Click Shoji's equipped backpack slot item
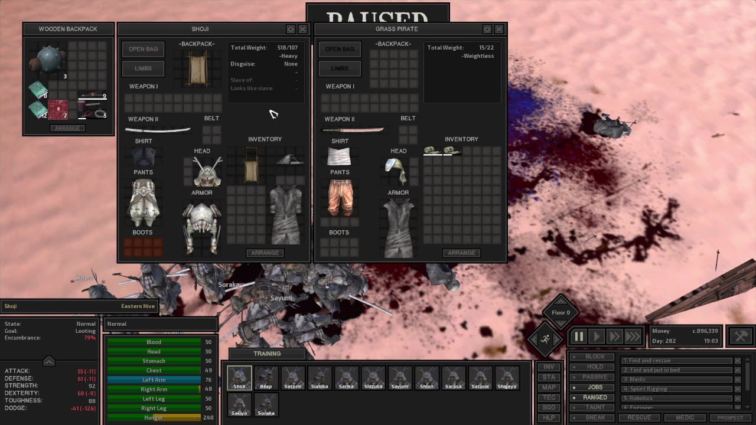Screen dimensions: 756x425 198,68
